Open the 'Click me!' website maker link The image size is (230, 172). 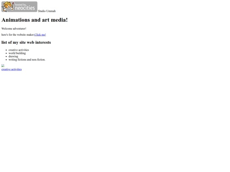40,35
